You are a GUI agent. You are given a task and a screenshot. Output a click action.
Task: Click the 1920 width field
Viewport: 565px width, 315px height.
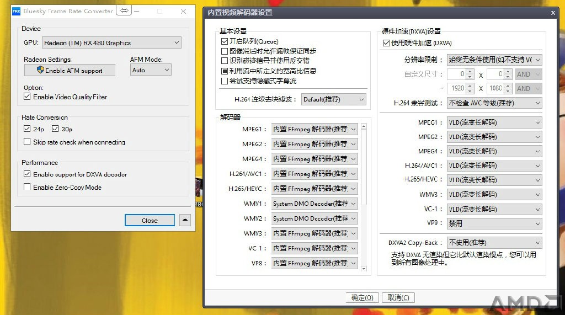click(x=456, y=88)
